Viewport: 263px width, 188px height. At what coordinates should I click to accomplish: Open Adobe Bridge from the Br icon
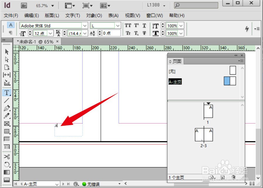[x=25, y=6]
